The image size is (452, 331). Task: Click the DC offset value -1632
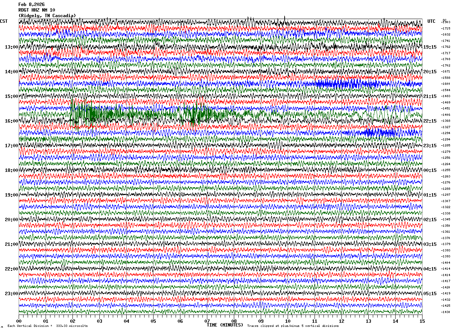coord(446,34)
